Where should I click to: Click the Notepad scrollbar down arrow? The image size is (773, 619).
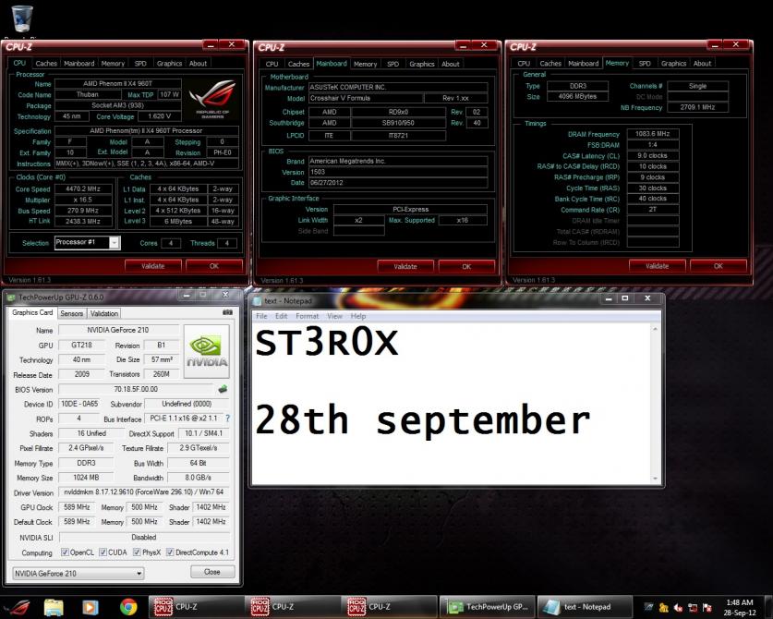tap(655, 479)
